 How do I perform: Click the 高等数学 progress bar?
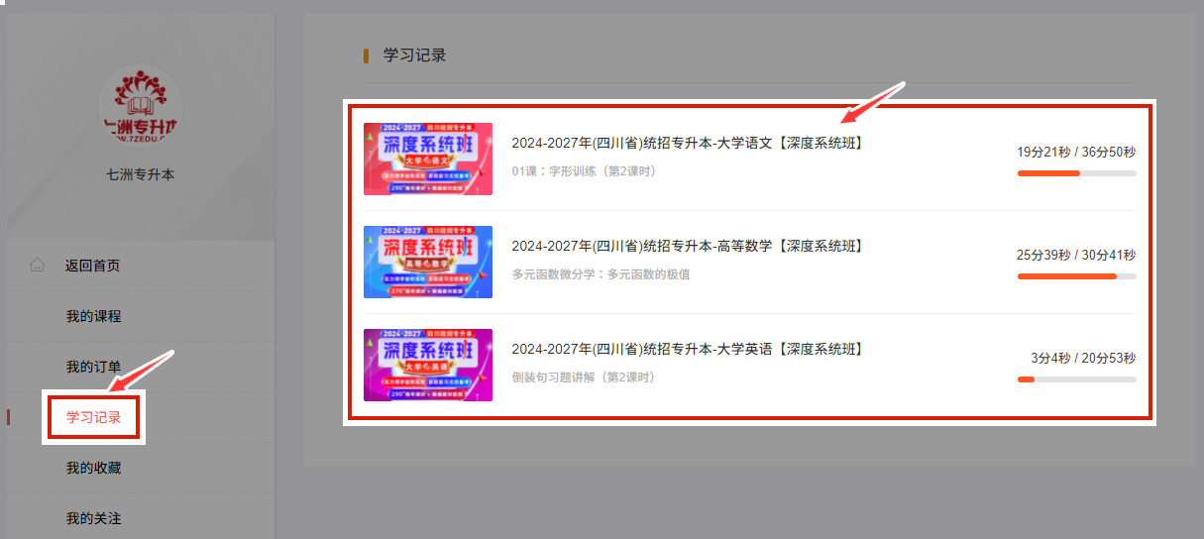pos(1076,276)
